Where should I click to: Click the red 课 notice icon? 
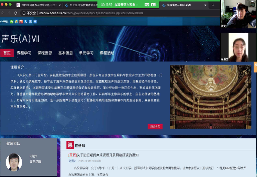[70, 145]
